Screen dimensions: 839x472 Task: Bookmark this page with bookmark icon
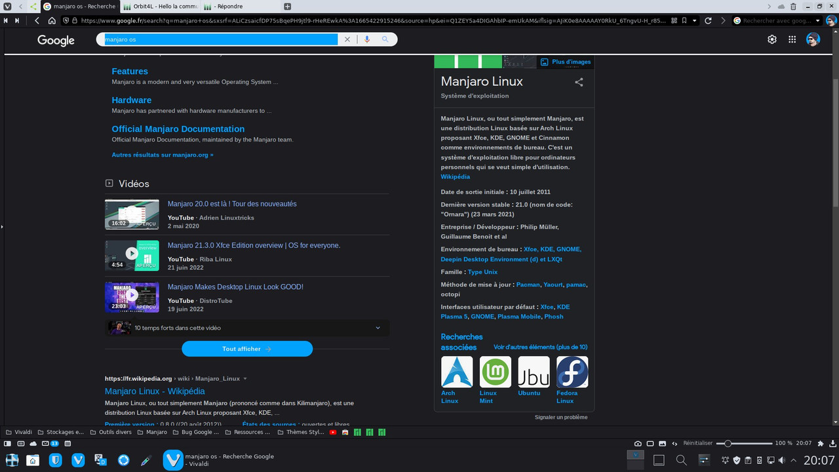(x=684, y=20)
